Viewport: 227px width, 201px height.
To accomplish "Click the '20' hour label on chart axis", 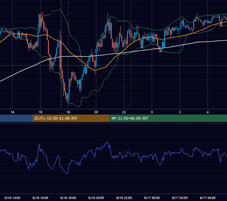I will tap(96, 112).
